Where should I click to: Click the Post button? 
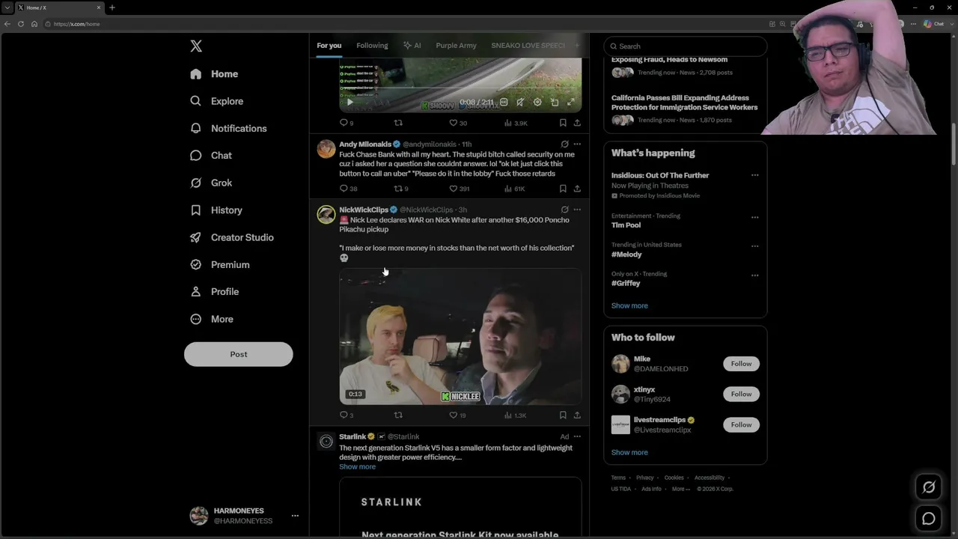(x=239, y=354)
